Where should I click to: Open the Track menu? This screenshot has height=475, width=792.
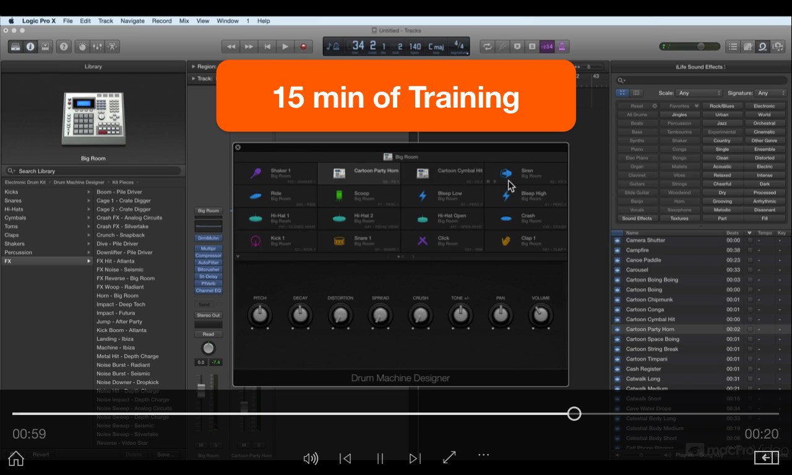click(106, 20)
